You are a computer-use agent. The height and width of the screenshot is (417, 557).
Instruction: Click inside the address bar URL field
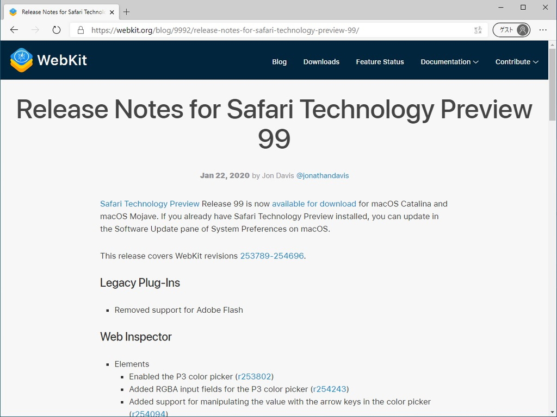click(218, 30)
